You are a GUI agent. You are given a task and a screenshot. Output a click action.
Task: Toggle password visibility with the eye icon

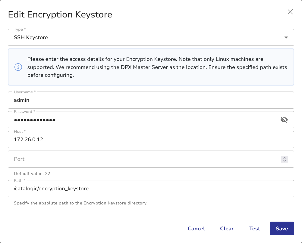pos(284,120)
